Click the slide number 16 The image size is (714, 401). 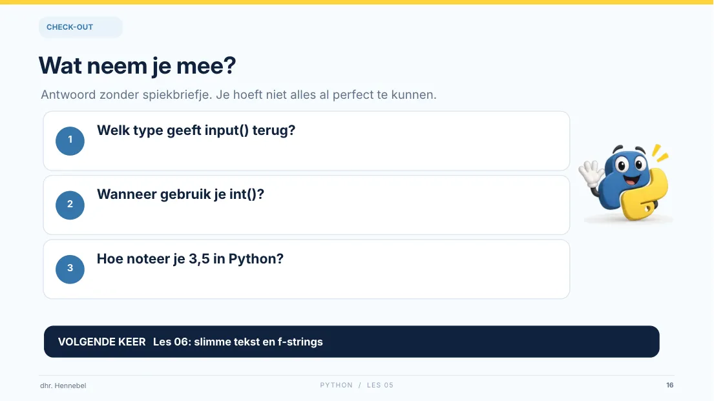(670, 385)
